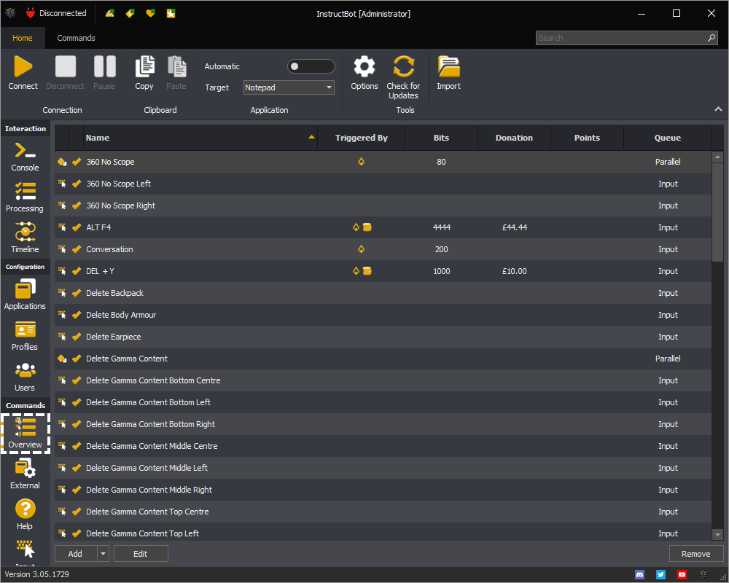729x583 pixels.
Task: Click the Paste clipboard icon
Action: coord(176,66)
